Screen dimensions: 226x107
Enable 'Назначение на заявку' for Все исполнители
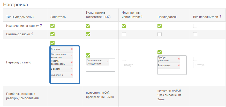pos(195,26)
